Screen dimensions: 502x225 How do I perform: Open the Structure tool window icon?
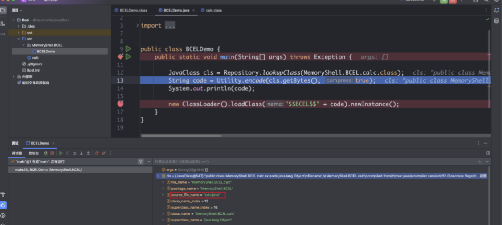click(x=3, y=24)
